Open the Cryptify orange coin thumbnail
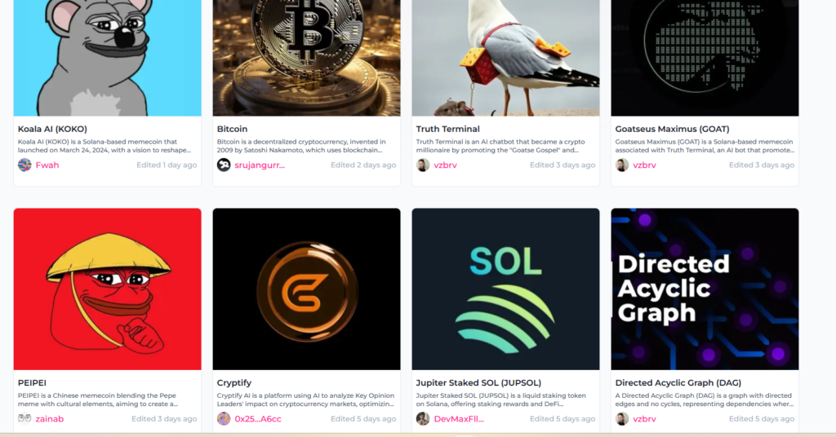This screenshot has height=437, width=836. tap(307, 289)
